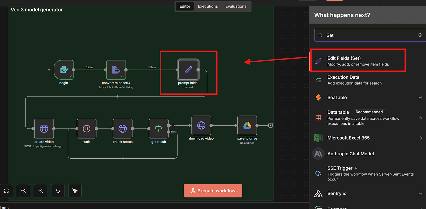Select the 'get result' If node
426x209 pixels.
159,129
